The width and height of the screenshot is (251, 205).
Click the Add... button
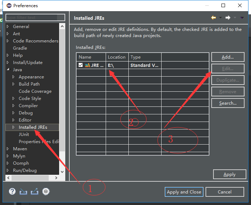click(x=228, y=57)
